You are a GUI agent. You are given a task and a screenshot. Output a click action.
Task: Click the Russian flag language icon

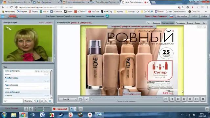[171, 16]
